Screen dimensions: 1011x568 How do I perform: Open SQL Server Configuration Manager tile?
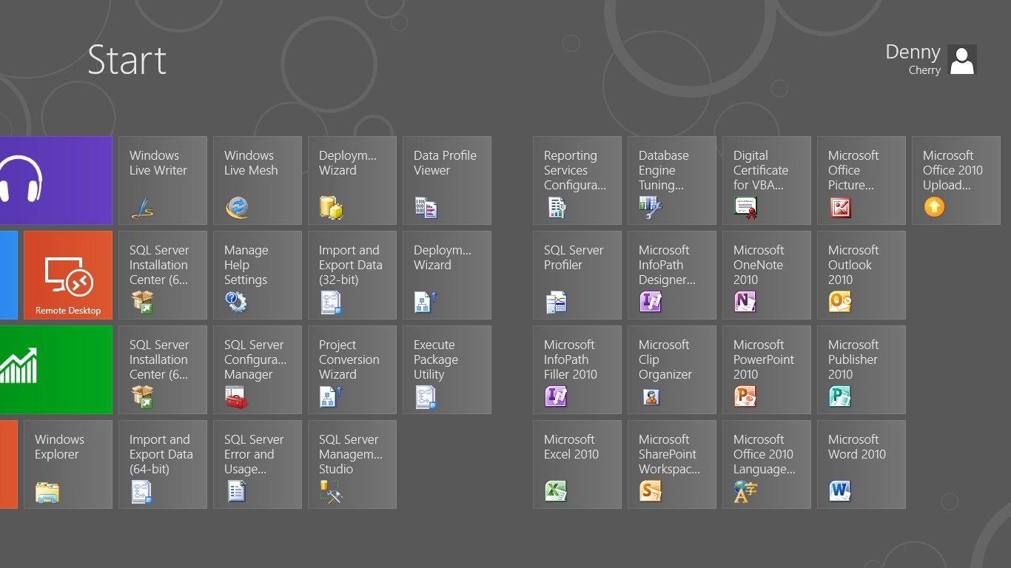click(258, 370)
